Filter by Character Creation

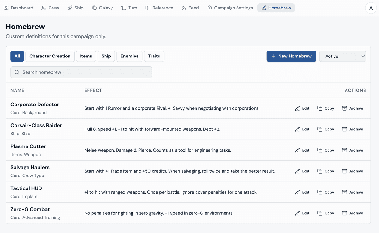click(x=50, y=56)
